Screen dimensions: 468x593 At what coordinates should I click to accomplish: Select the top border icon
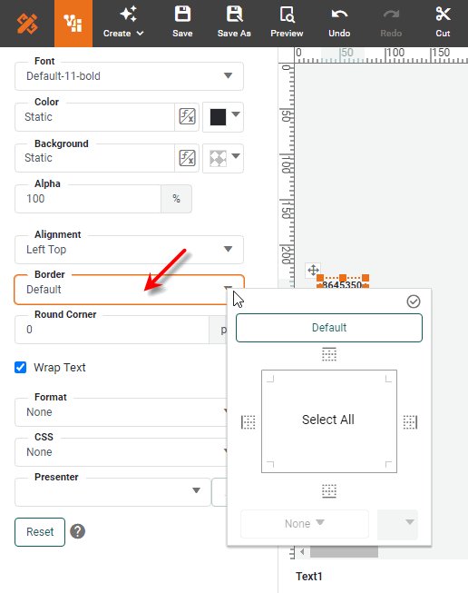[329, 354]
